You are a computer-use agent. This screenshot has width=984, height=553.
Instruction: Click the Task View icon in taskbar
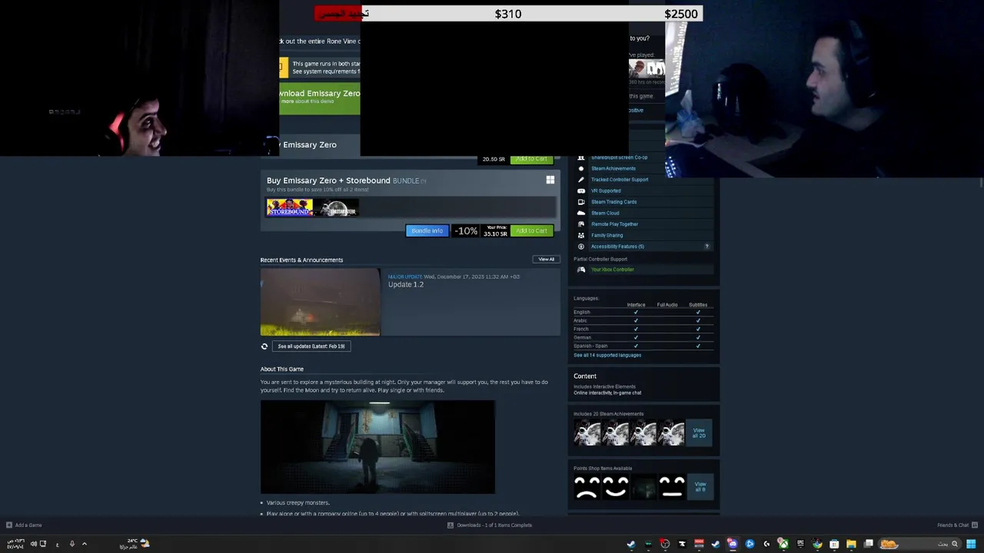coord(868,544)
